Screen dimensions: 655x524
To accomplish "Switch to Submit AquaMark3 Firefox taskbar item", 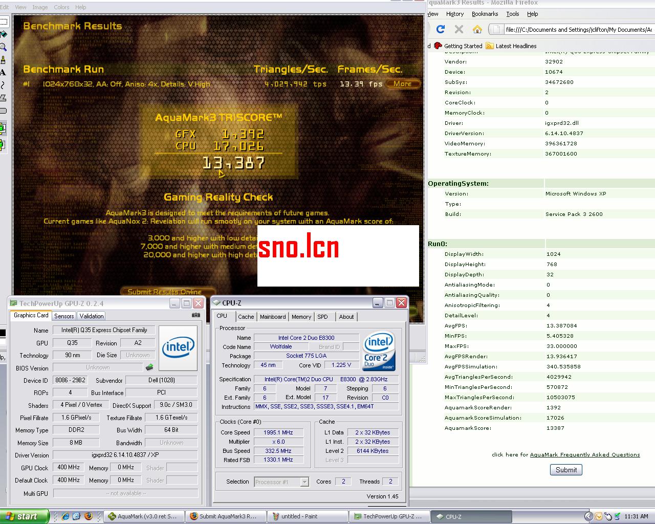I will click(x=226, y=516).
